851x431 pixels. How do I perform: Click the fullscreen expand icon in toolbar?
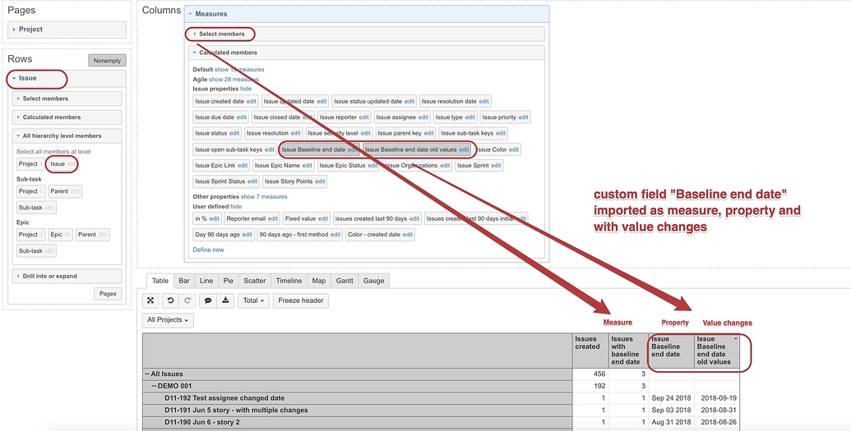[150, 300]
